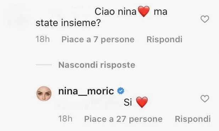Viewport: 219px width, 131px height.
Task: Click the 'Si' reply text
Action: coord(128,102)
